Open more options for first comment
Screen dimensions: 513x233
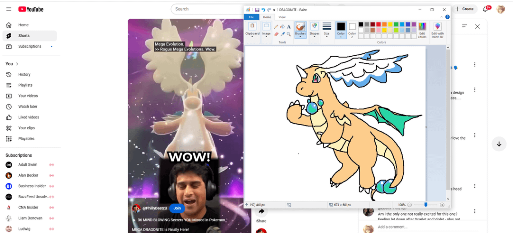pos(475,65)
